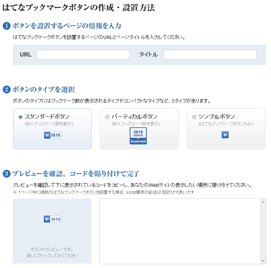The image size is (271, 268).
Task: Select the バーティカルボタン radio button
Action: (107, 117)
